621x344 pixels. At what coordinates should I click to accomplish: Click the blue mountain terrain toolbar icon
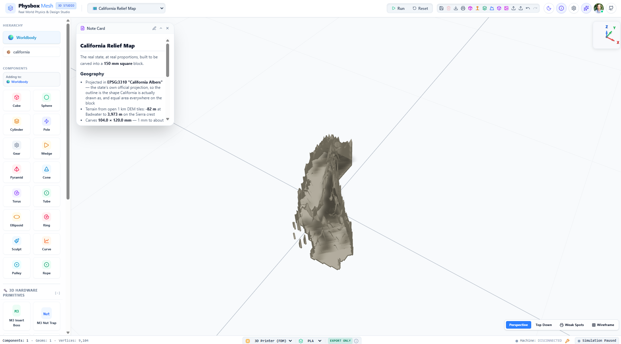point(492,8)
